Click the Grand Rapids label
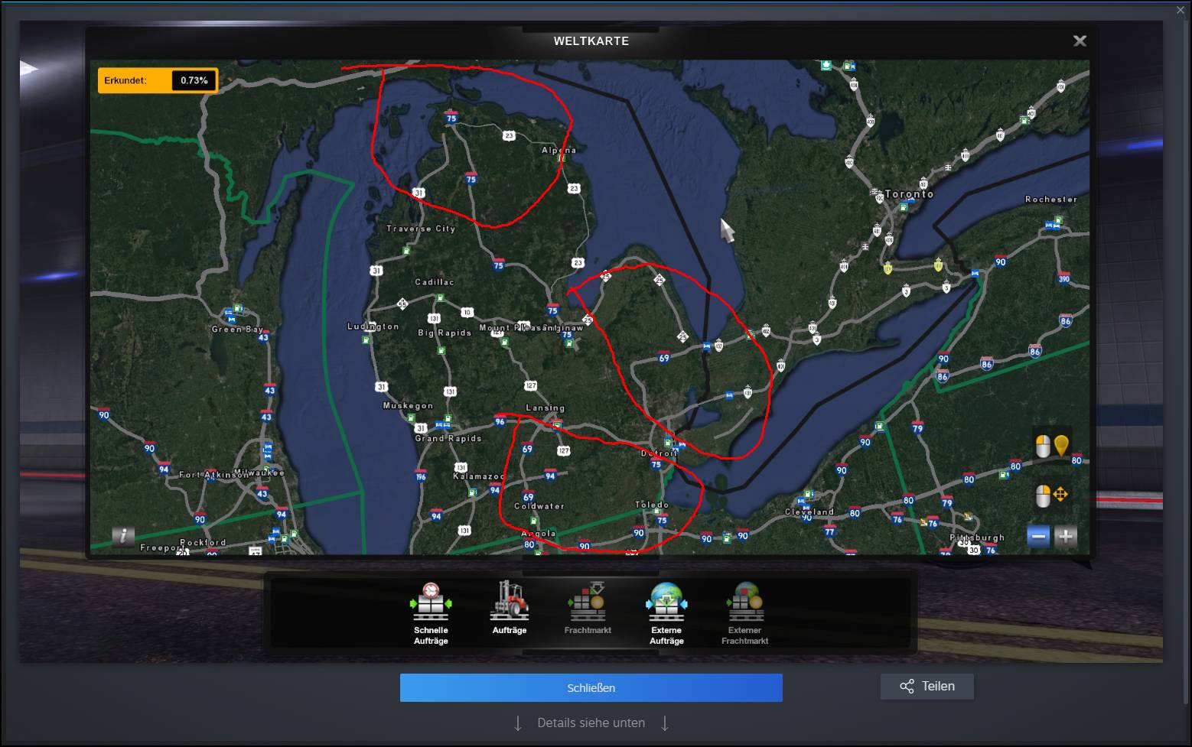Image resolution: width=1192 pixels, height=747 pixels. click(x=448, y=439)
